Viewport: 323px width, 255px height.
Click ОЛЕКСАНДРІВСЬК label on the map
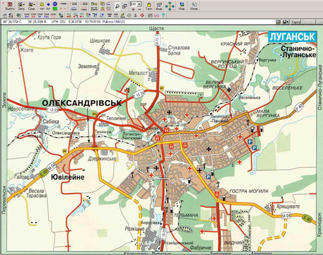(x=82, y=103)
